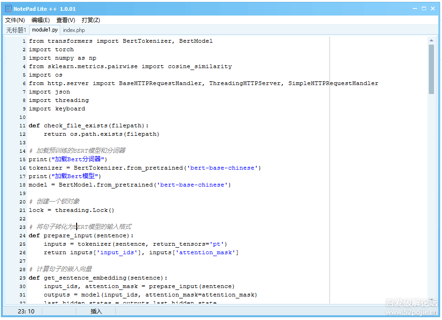Click the scrollbar up arrow

pyautogui.click(x=431, y=41)
